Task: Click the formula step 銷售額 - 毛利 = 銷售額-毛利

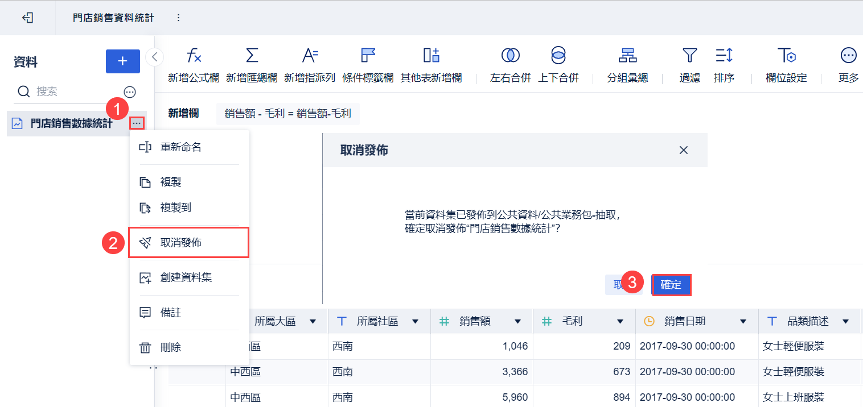Action: pos(288,114)
